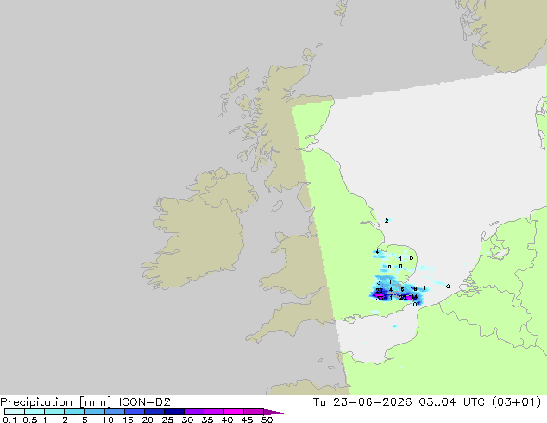Pick the 35–40 mm legend swatch
The height and width of the screenshot is (423, 547).
(213, 412)
